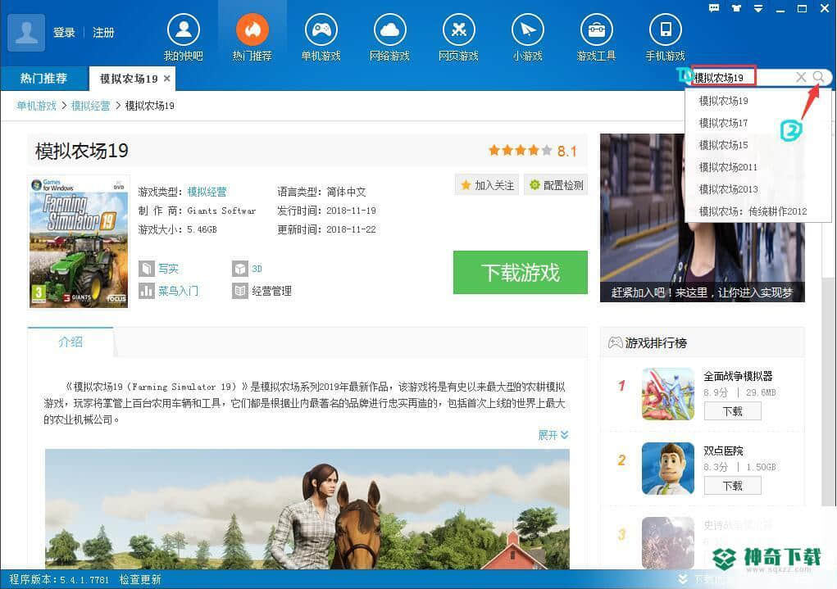
Task: Select the 热门推荐 flame icon
Action: point(252,29)
